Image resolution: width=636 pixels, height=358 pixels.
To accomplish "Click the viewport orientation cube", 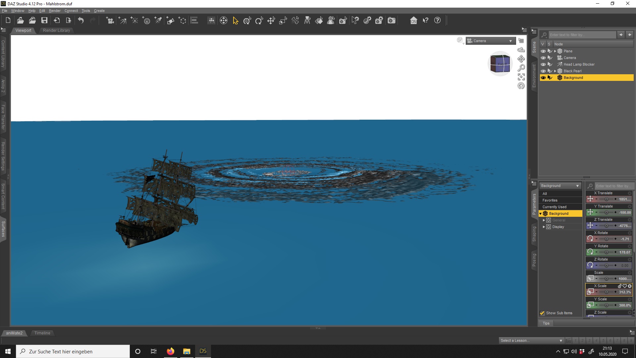I will 500,64.
